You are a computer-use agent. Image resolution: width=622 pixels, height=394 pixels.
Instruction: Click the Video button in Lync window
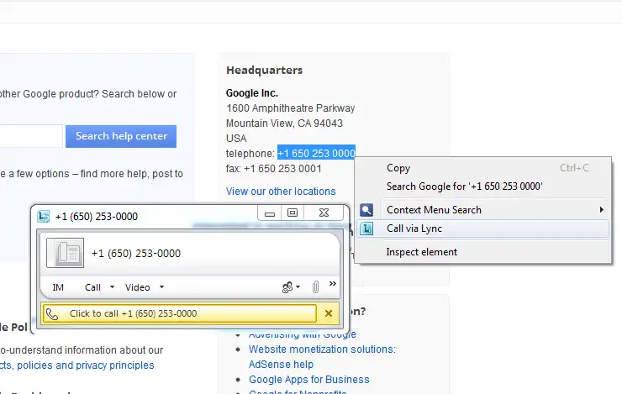click(138, 287)
